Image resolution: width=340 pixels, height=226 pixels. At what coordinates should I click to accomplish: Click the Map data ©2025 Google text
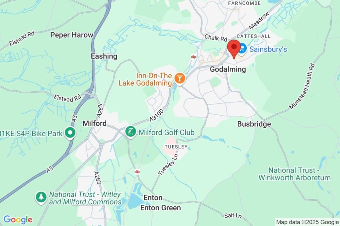pos(307,222)
